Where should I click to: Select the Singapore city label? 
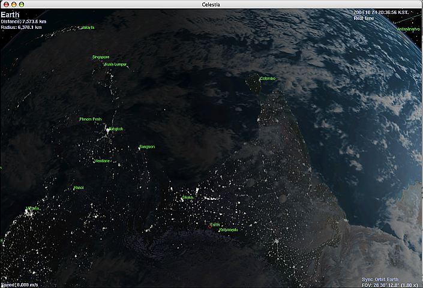101,57
